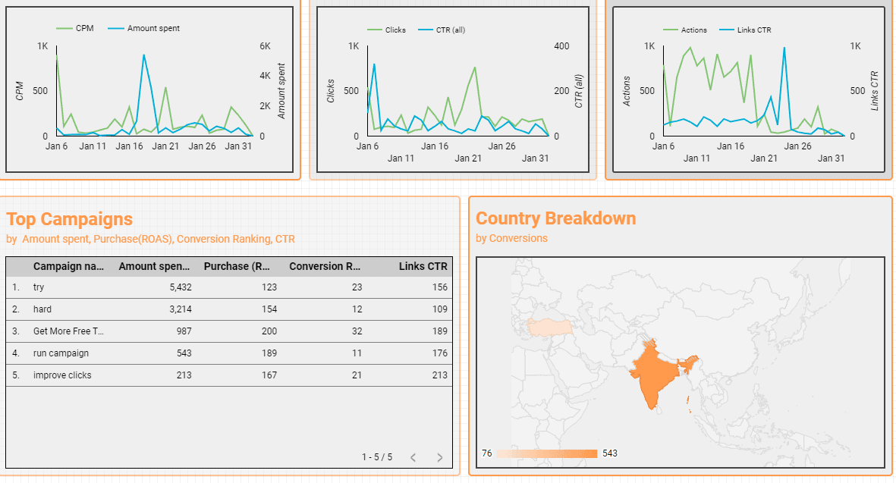Viewport: 896px width, 483px height.
Task: Click conversion ranking 23 in try row
Action: coord(357,287)
